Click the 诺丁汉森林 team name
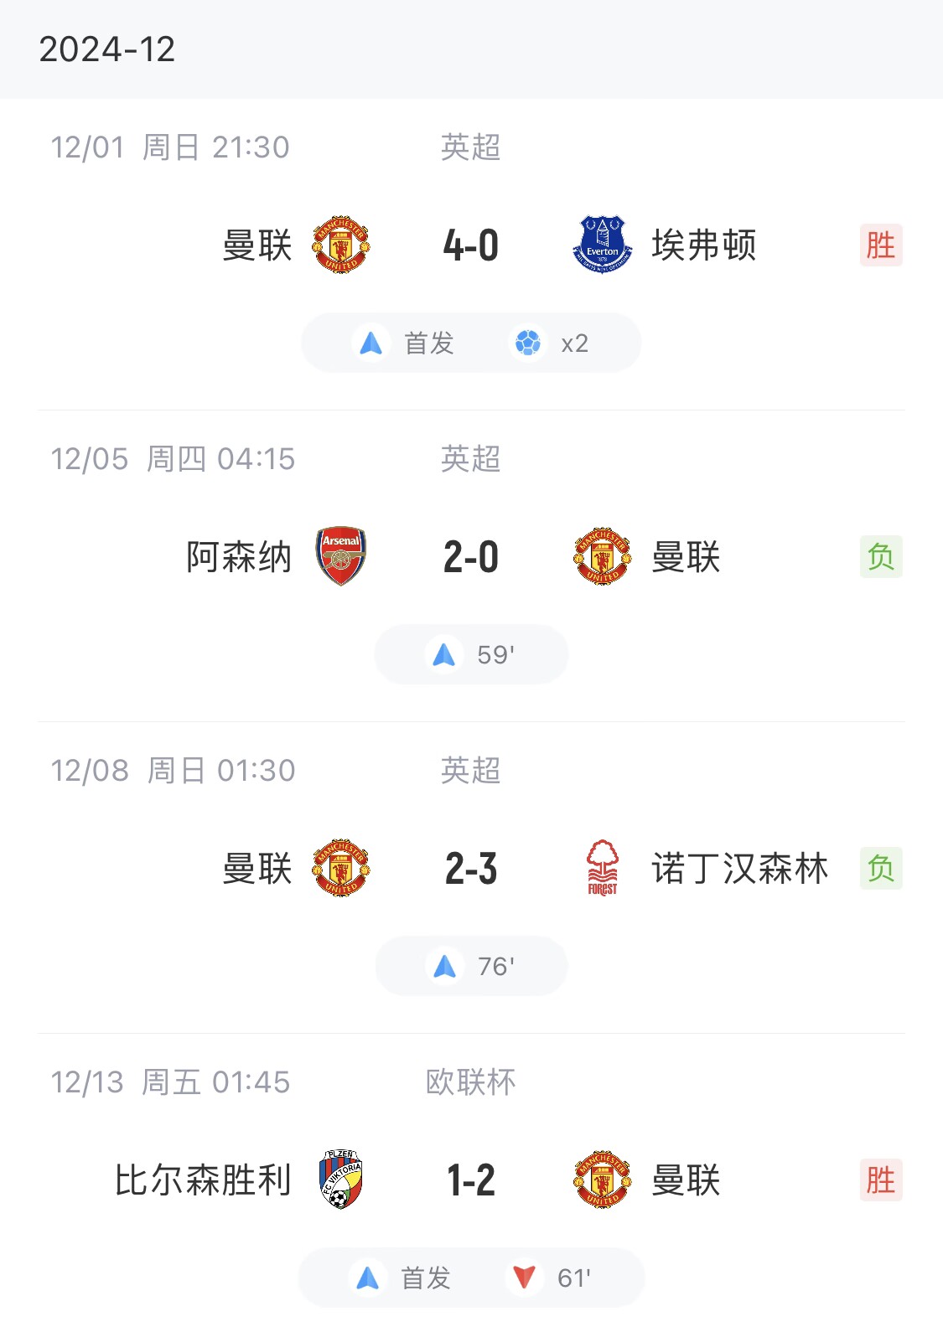This screenshot has width=943, height=1332. point(740,869)
